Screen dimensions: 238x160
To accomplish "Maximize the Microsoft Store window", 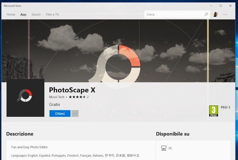I will 220,5.
